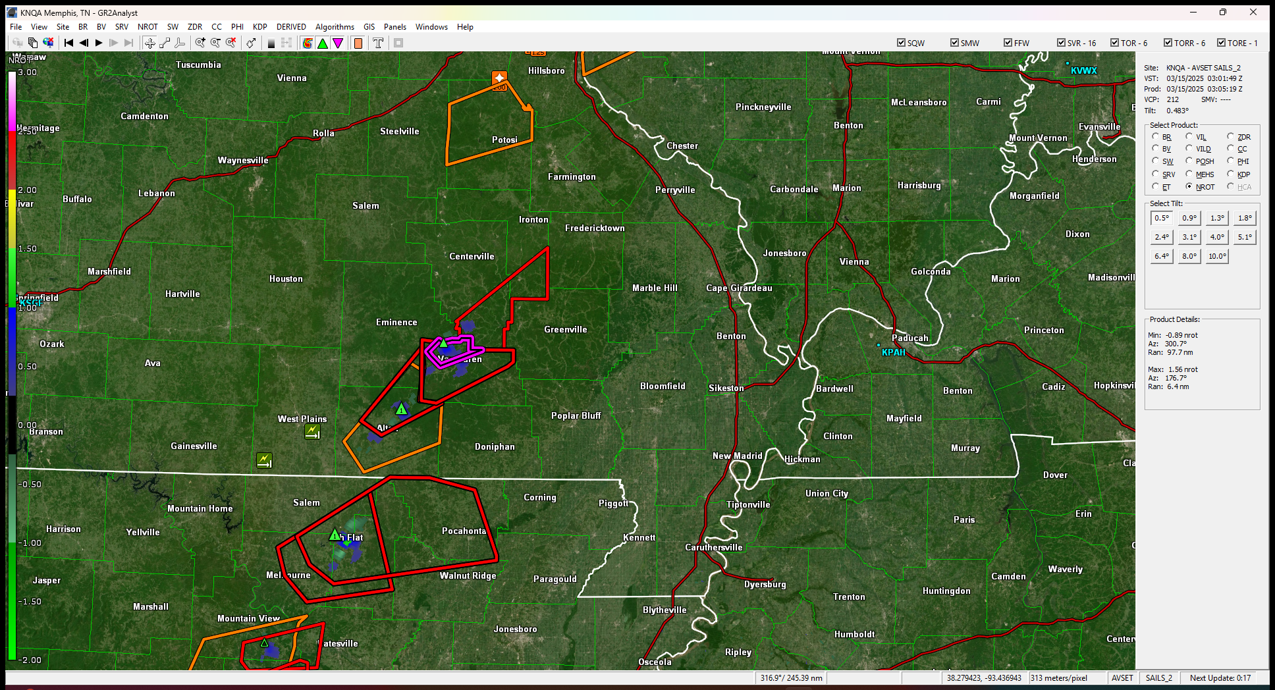
Task: Toggle the FFW warnings checkbox
Action: pos(1008,43)
